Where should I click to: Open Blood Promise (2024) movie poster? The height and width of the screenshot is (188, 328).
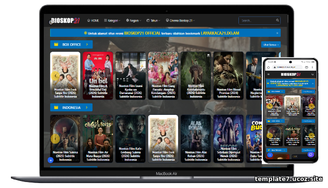[x=228, y=76]
